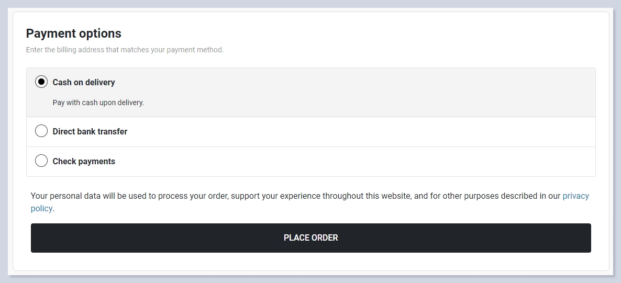This screenshot has width=621, height=283.
Task: Click the empty circle beside Check payments
Action: (41, 161)
